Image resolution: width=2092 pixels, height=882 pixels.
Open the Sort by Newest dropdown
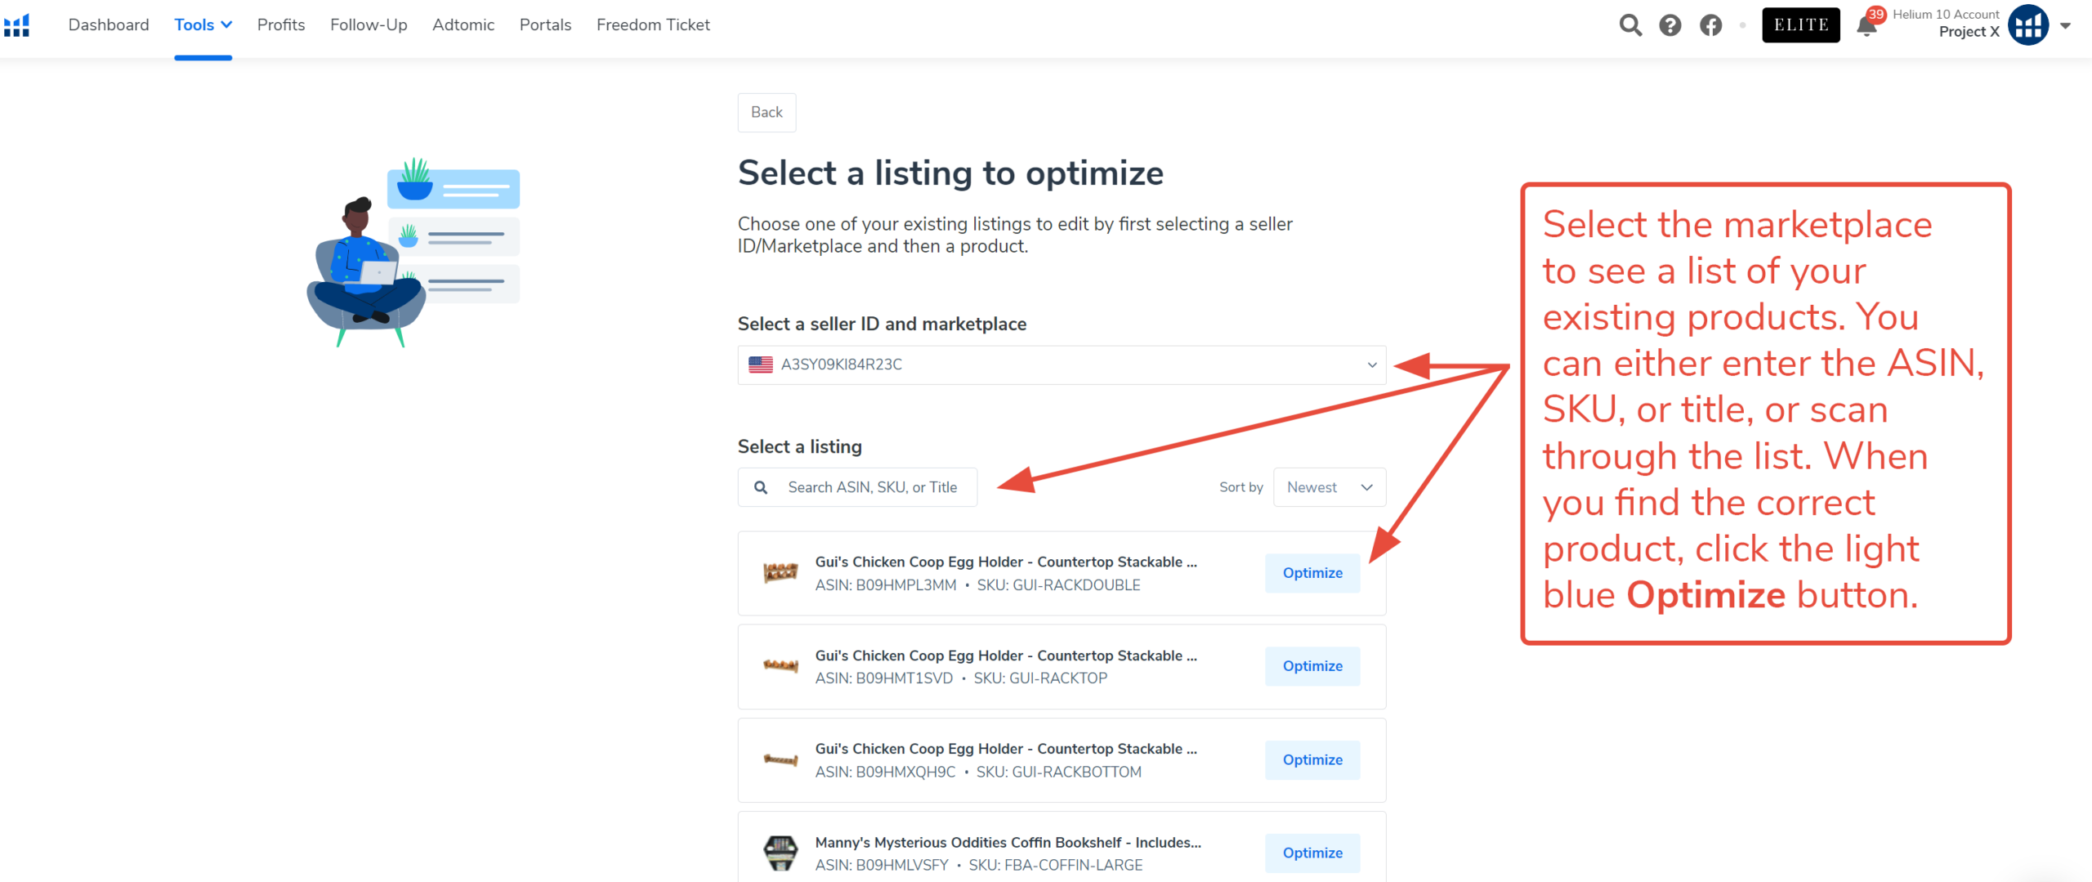click(x=1329, y=487)
